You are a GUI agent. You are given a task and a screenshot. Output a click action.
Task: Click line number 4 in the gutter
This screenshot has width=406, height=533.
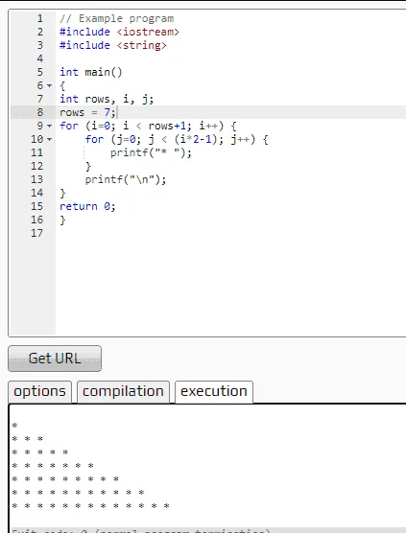(x=40, y=58)
